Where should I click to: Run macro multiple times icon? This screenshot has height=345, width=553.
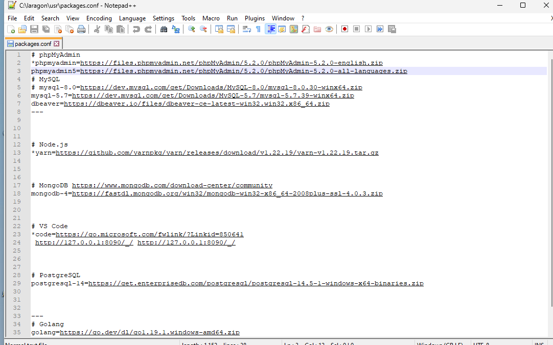380,29
